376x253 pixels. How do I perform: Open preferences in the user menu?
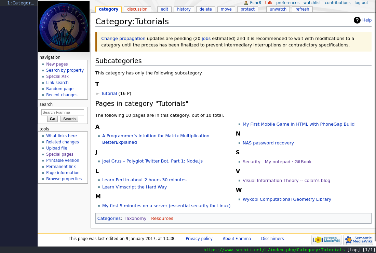288,3
